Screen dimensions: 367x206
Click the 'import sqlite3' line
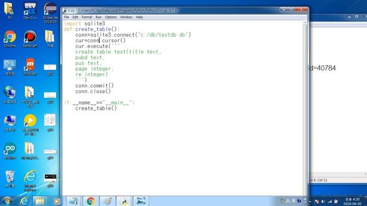(84, 23)
